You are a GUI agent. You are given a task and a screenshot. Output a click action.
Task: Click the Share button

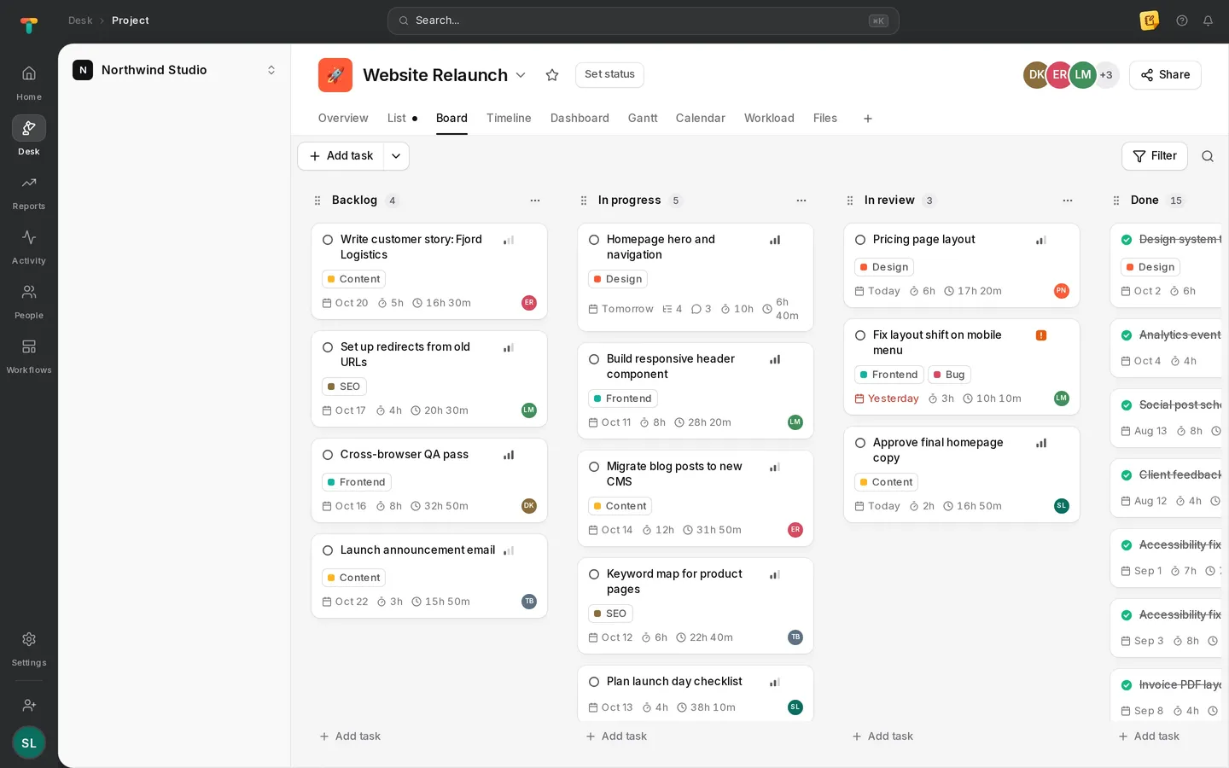(x=1165, y=75)
